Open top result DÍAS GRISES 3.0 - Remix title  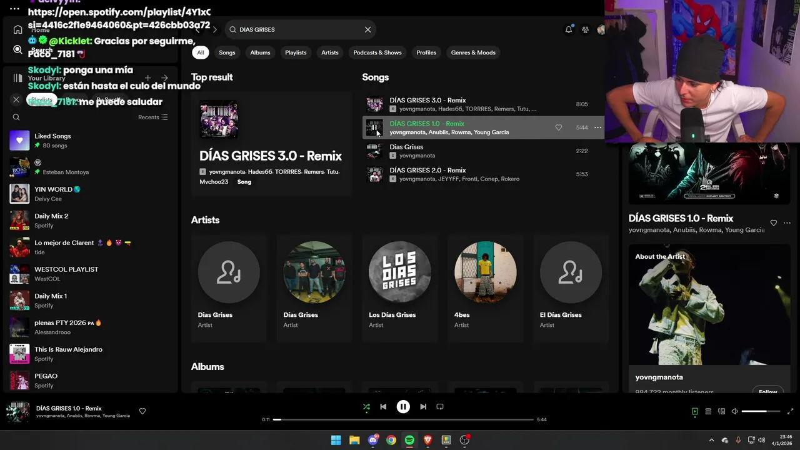(x=271, y=156)
